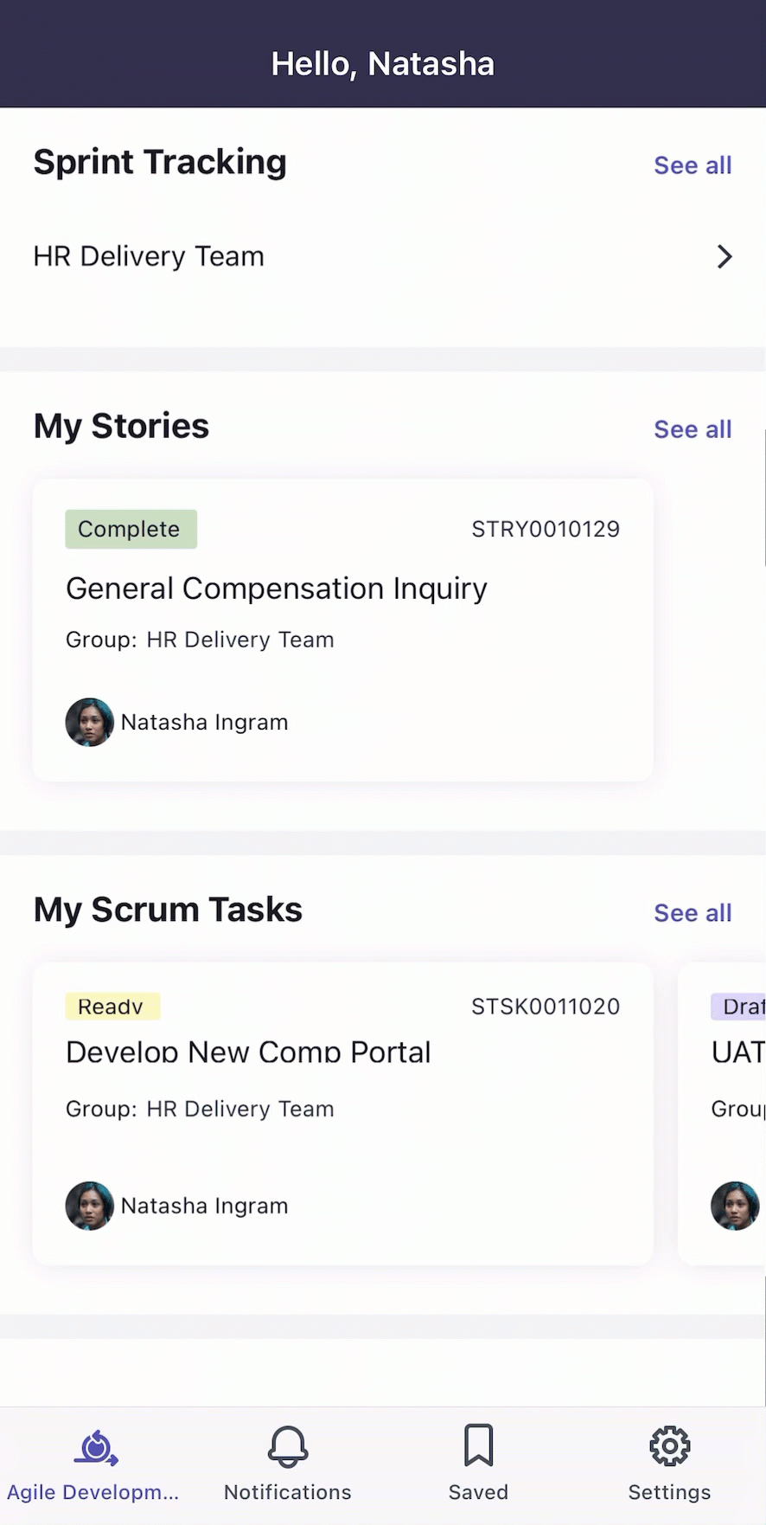Tap Group: HR Delivery Team in story card

click(200, 640)
